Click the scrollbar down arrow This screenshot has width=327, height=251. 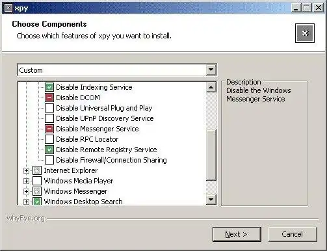(x=211, y=200)
